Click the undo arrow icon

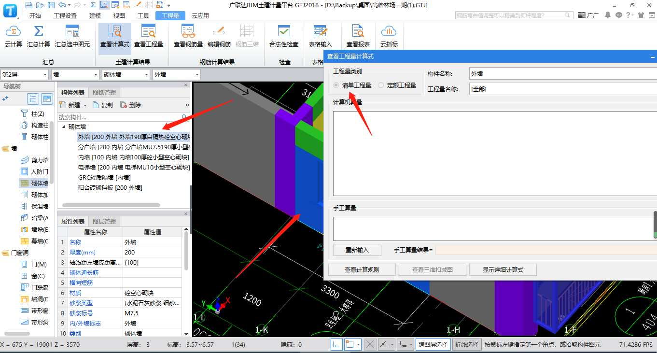coord(61,5)
